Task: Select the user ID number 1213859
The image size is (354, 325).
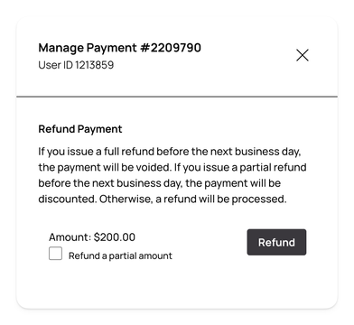Action: click(94, 65)
